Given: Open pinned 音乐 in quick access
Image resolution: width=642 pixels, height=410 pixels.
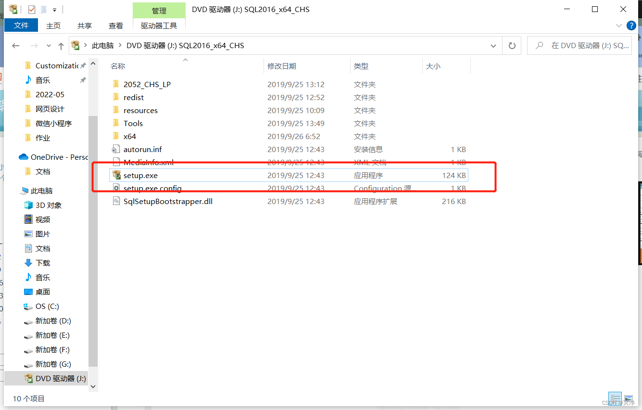Looking at the screenshot, I should (x=42, y=80).
